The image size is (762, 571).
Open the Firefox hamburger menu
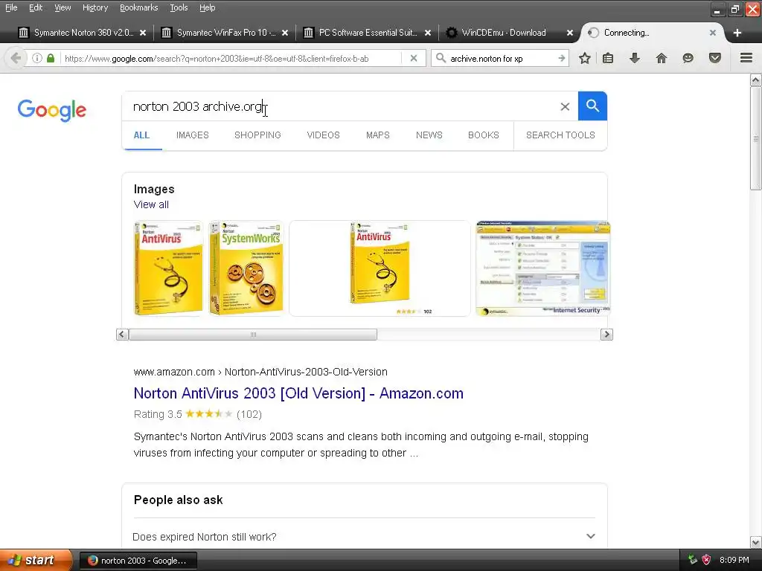[x=746, y=58]
